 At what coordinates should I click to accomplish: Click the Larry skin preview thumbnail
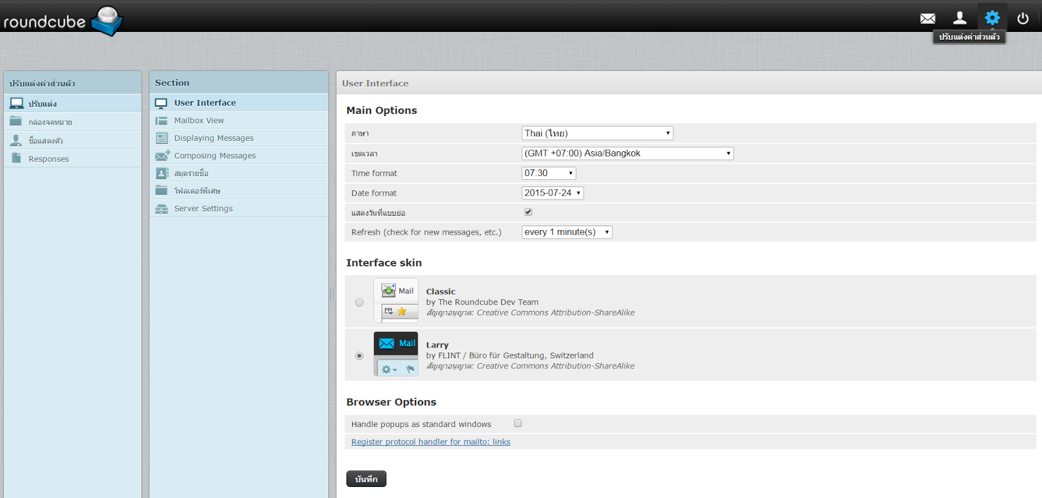[396, 354]
